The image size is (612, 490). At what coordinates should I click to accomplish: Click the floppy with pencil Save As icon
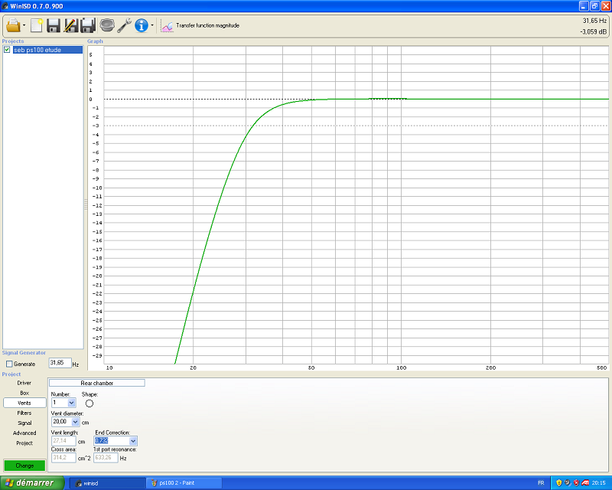click(70, 25)
